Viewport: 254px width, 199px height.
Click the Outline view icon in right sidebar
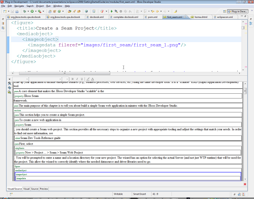[251, 23]
